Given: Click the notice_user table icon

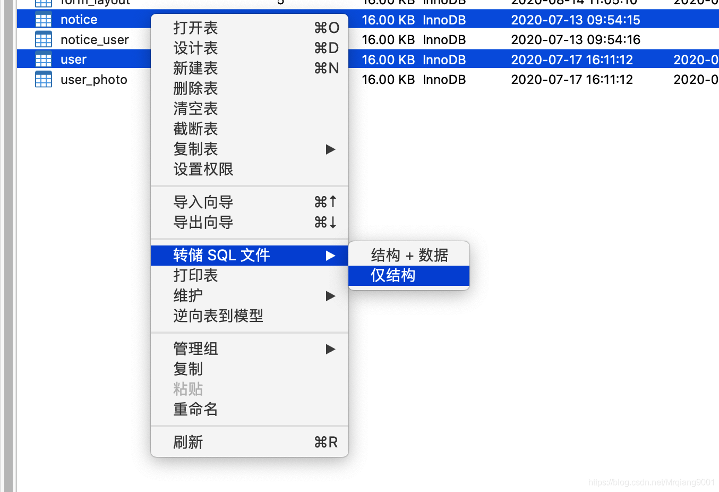Looking at the screenshot, I should point(44,40).
